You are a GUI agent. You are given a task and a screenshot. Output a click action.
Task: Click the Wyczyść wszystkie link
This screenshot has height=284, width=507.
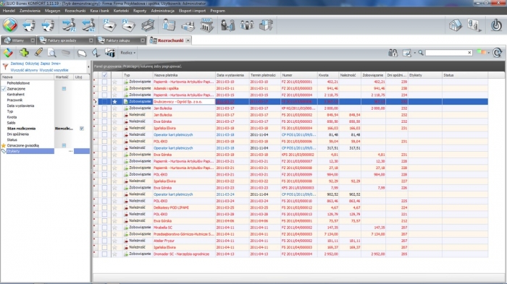tap(54, 70)
